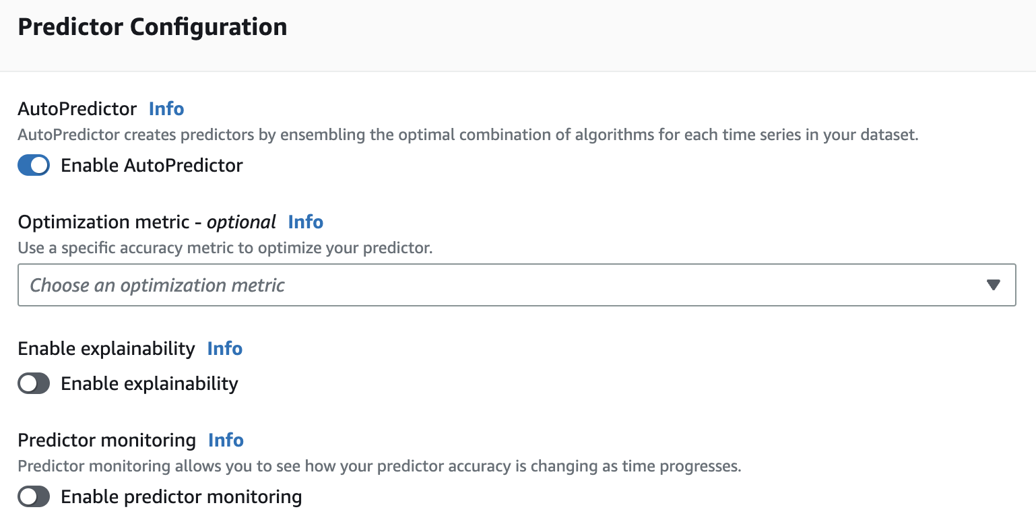Open the AutoPredictor Info link
This screenshot has height=524, width=1036.
click(166, 108)
